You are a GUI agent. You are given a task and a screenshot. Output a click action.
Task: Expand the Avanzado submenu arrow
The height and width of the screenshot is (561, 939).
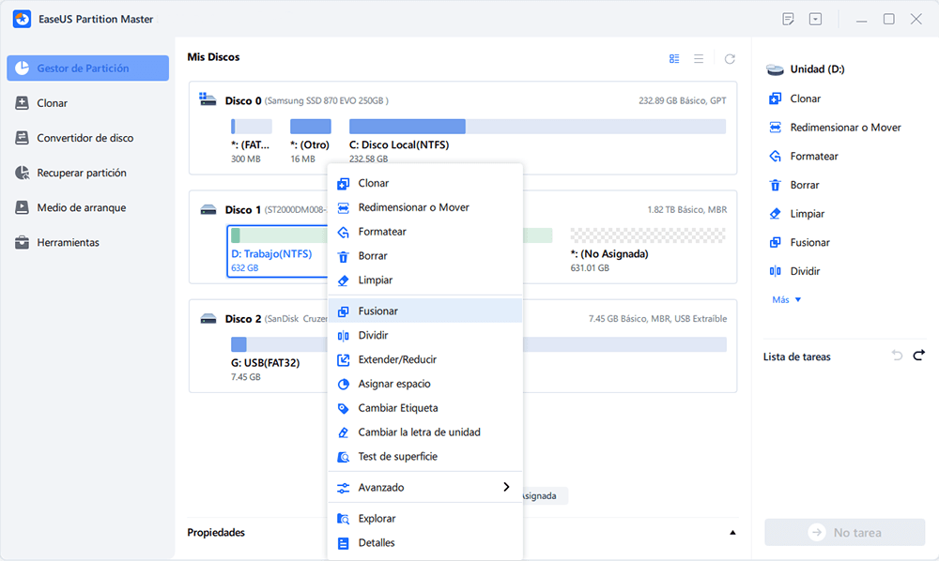coord(507,488)
